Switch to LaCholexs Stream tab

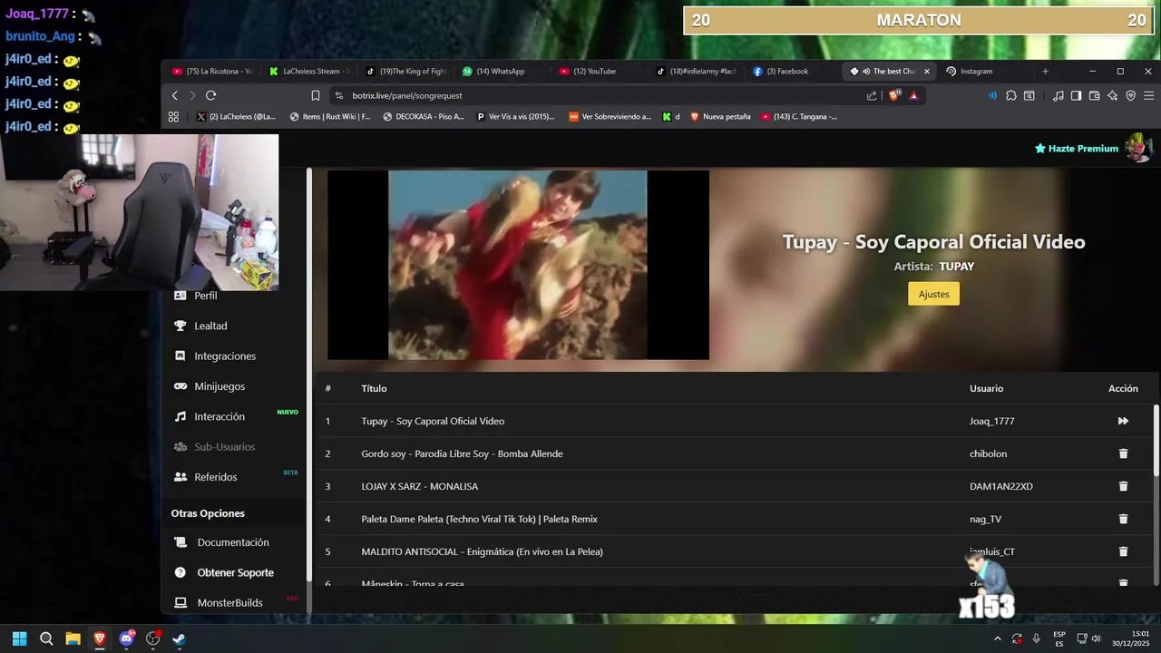[x=309, y=71]
